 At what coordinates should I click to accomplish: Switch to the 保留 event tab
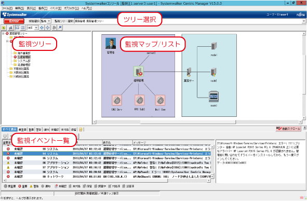[74, 129]
